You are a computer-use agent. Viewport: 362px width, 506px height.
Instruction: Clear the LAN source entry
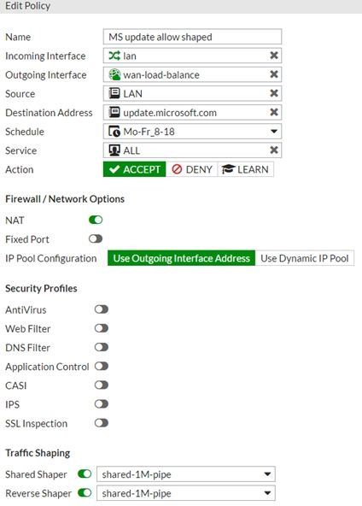tap(274, 93)
